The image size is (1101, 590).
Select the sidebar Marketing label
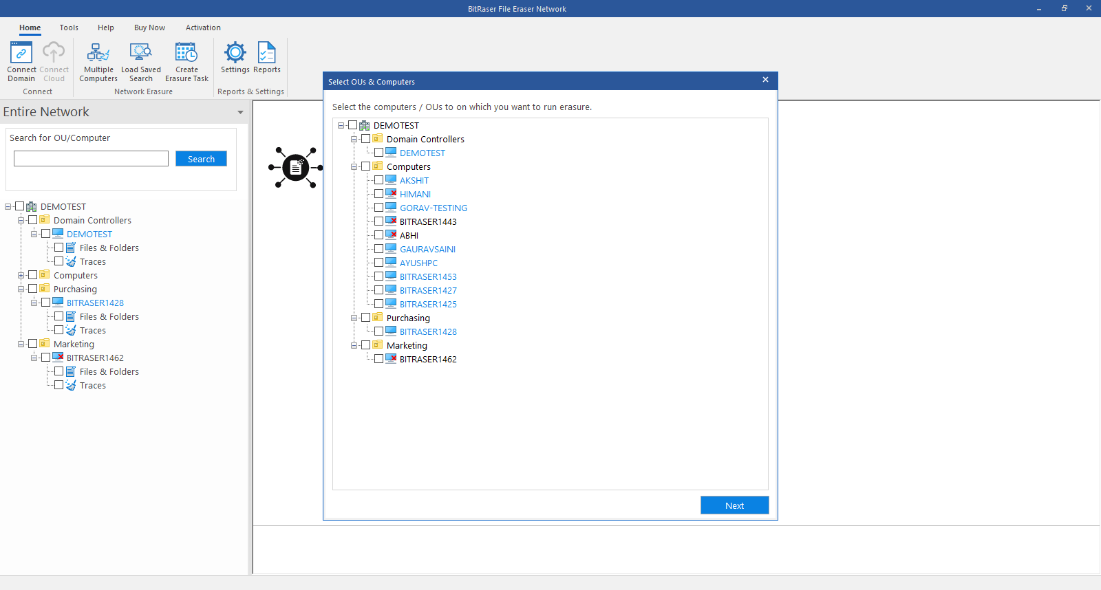click(x=74, y=344)
